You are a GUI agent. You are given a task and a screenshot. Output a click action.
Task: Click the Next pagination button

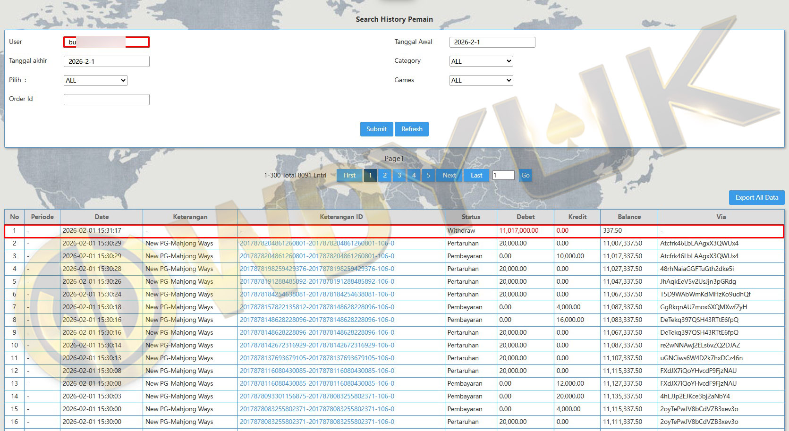tap(449, 175)
